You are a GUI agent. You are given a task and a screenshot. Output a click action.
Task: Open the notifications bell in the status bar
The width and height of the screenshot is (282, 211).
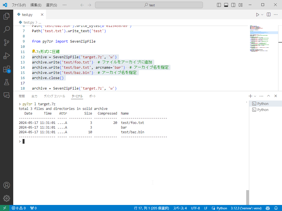tap(276, 208)
